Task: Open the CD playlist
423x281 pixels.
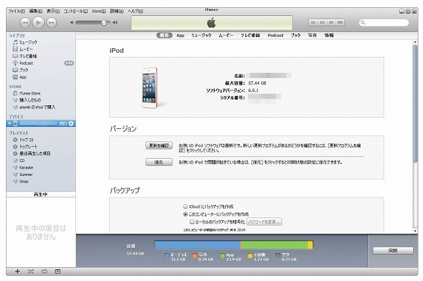Action: click(41, 161)
